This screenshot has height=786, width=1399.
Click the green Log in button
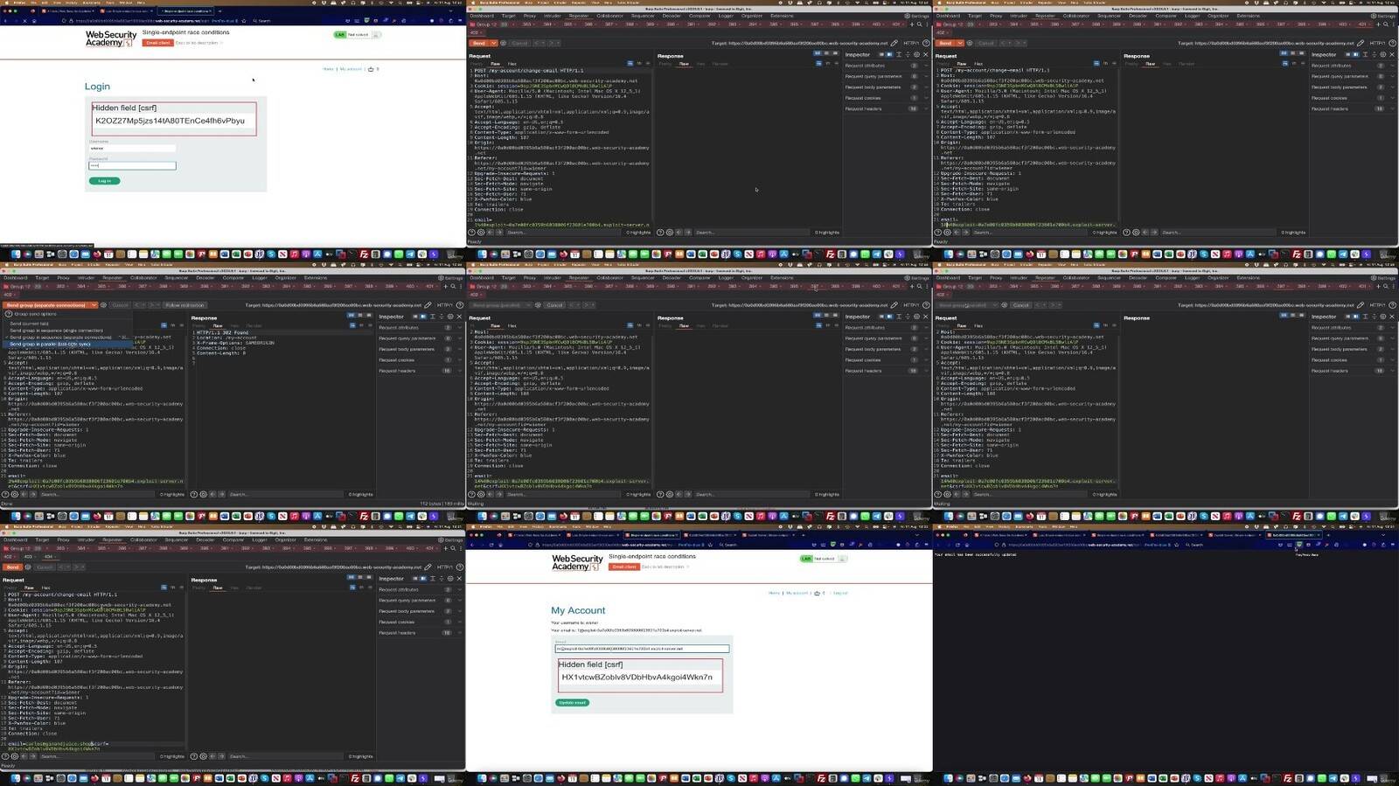[104, 181]
